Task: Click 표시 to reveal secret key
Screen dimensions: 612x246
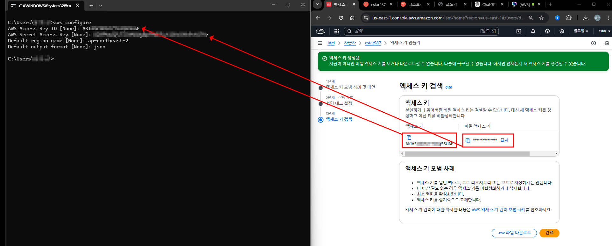Action: (x=504, y=140)
